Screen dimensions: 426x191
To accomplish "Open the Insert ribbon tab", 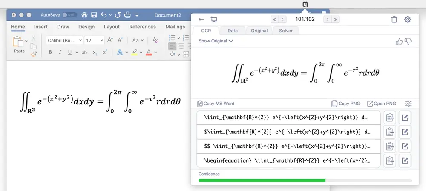I will (41, 27).
